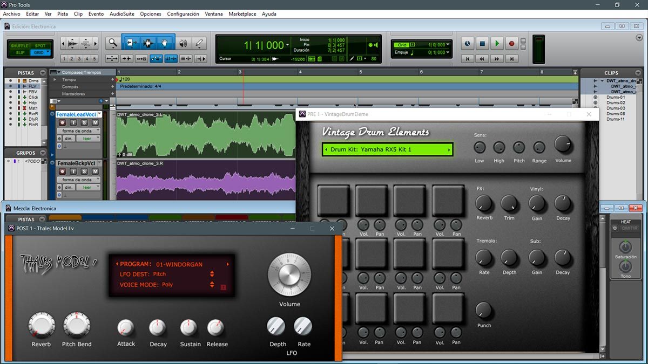The height and width of the screenshot is (364, 648).
Task: Click the Record transport button
Action: pyautogui.click(x=512, y=44)
